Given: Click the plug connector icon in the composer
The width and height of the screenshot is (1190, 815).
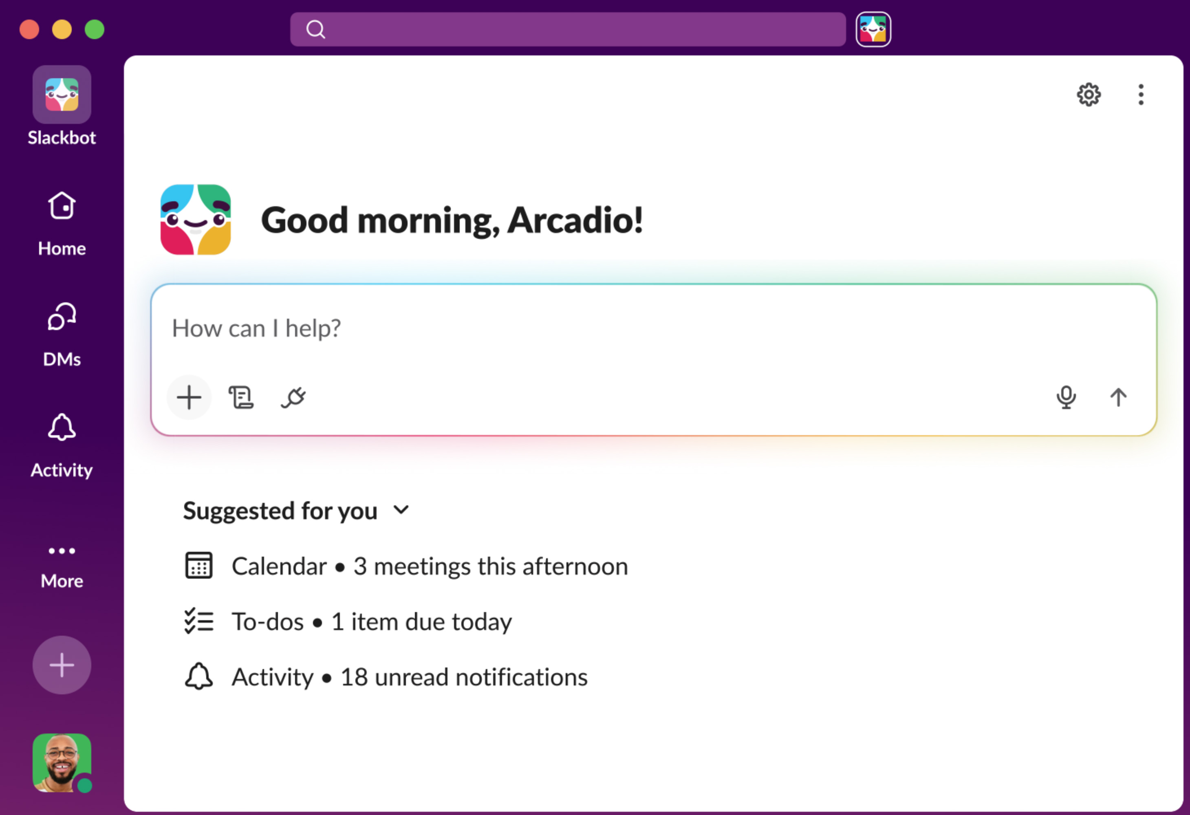Looking at the screenshot, I should [293, 397].
